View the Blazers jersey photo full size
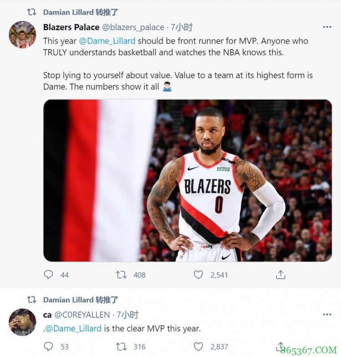This screenshot has width=341, height=357. (x=188, y=181)
